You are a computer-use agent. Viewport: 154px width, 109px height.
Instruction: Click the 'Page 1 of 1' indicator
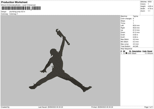click(x=149, y=107)
